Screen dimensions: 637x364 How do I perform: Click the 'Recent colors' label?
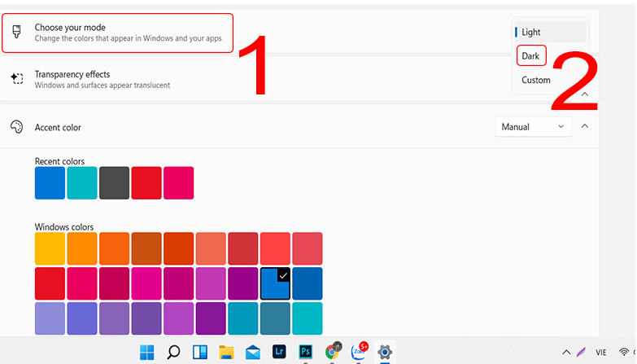[59, 161]
